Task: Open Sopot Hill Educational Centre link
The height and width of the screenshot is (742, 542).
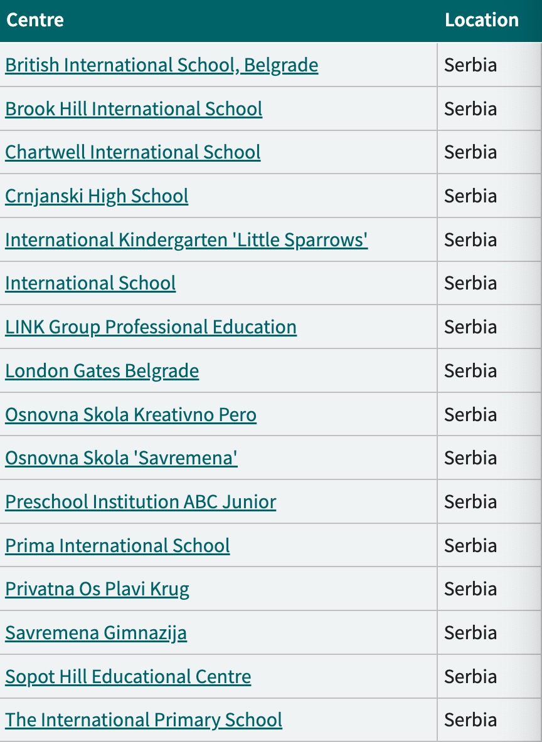Action: [x=128, y=677]
